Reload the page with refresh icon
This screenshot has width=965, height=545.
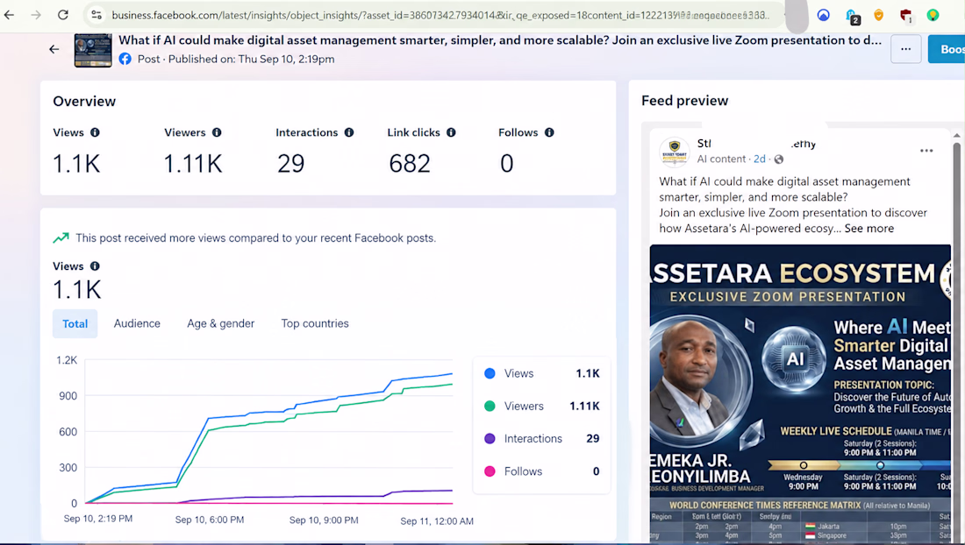tap(63, 15)
